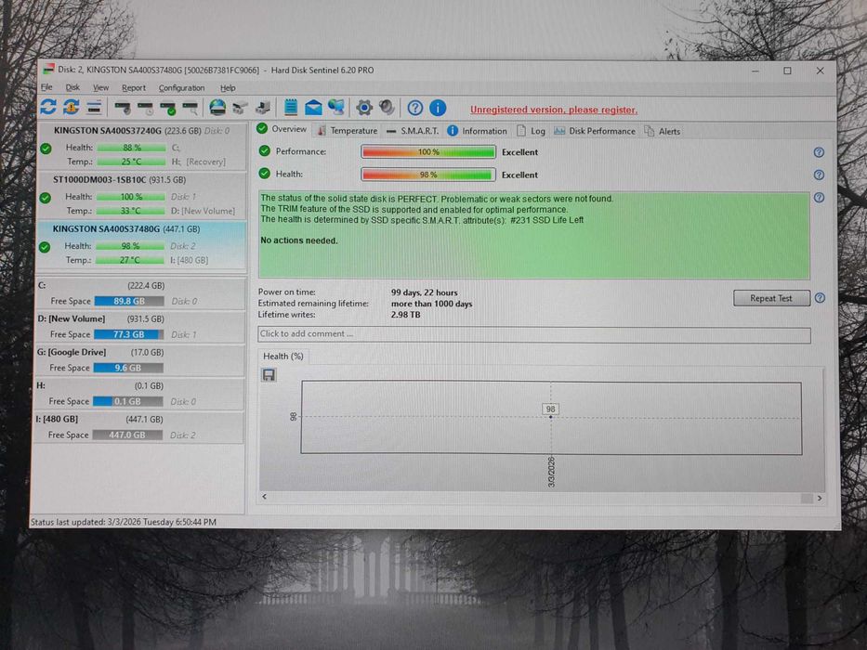
Task: Click the Hard Disk Sentinel title bar icon
Action: pos(48,70)
